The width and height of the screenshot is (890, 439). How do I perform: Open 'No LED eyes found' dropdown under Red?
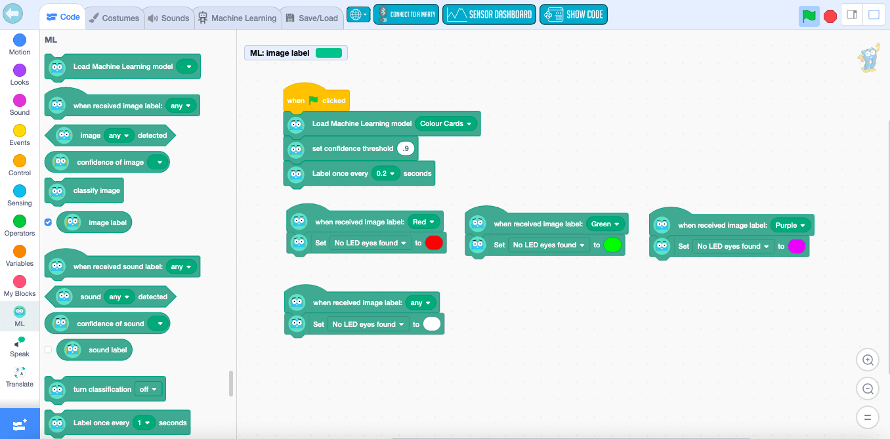tap(370, 243)
